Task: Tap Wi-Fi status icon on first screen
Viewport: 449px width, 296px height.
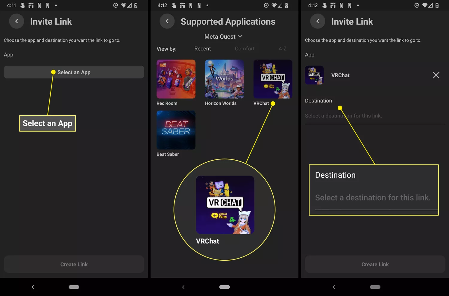Action: (x=123, y=5)
